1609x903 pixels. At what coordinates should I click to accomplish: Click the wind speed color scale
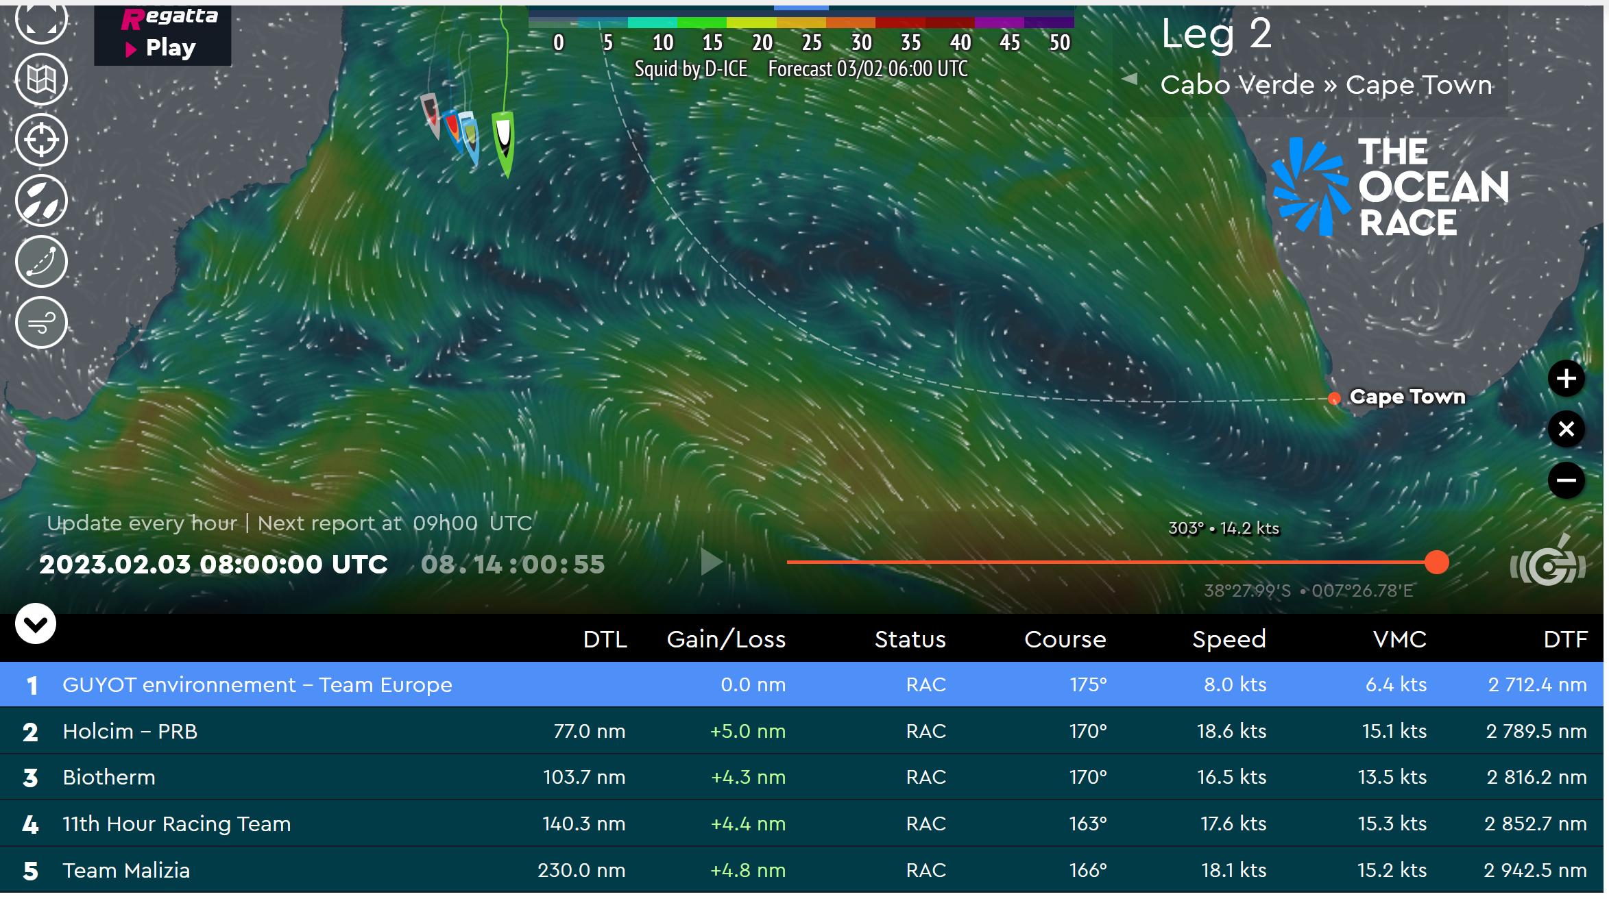(x=801, y=23)
